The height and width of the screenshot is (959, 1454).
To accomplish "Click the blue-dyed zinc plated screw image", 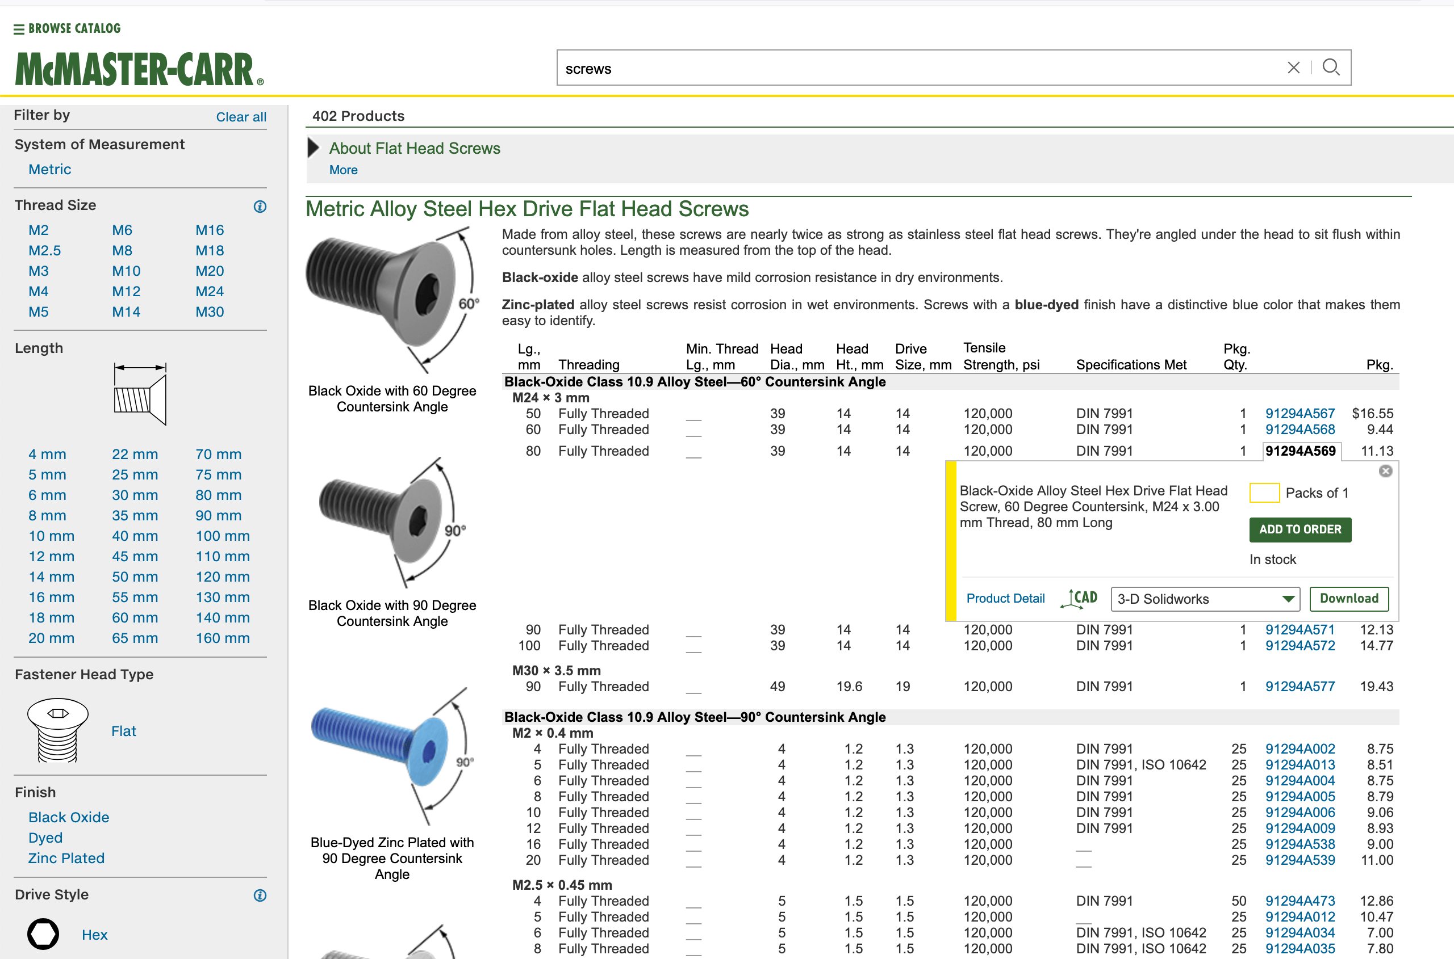I will click(x=392, y=756).
